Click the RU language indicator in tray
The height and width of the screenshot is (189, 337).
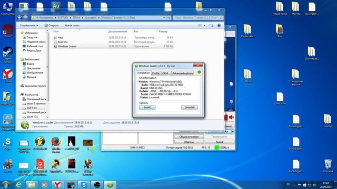289,184
